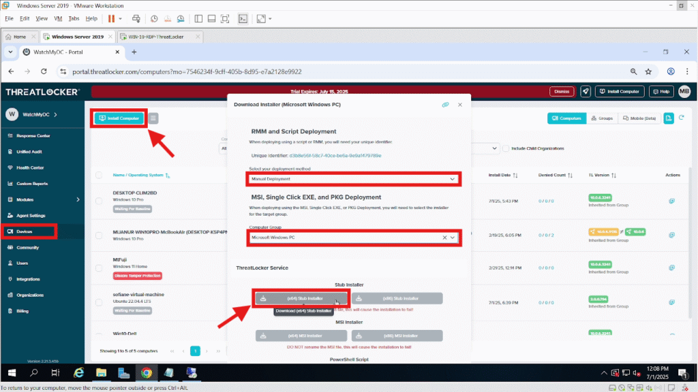Click the x64 Stub Installer download button

301,298
